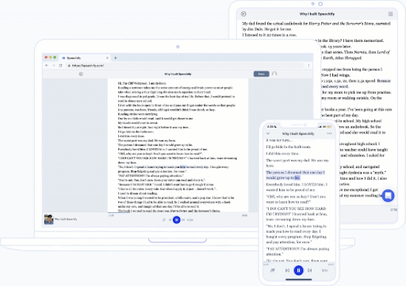This screenshot has width=406, height=286.
Task: Open three-dot options menu on phone
Action: pos(329,134)
